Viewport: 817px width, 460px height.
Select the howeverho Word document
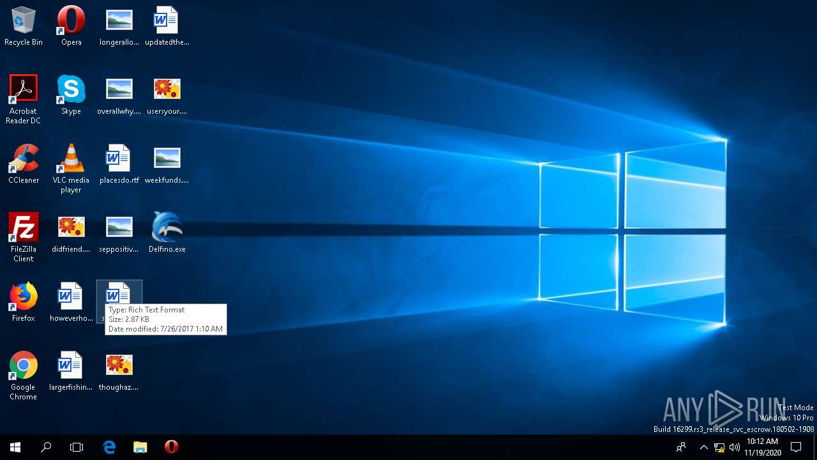(71, 302)
